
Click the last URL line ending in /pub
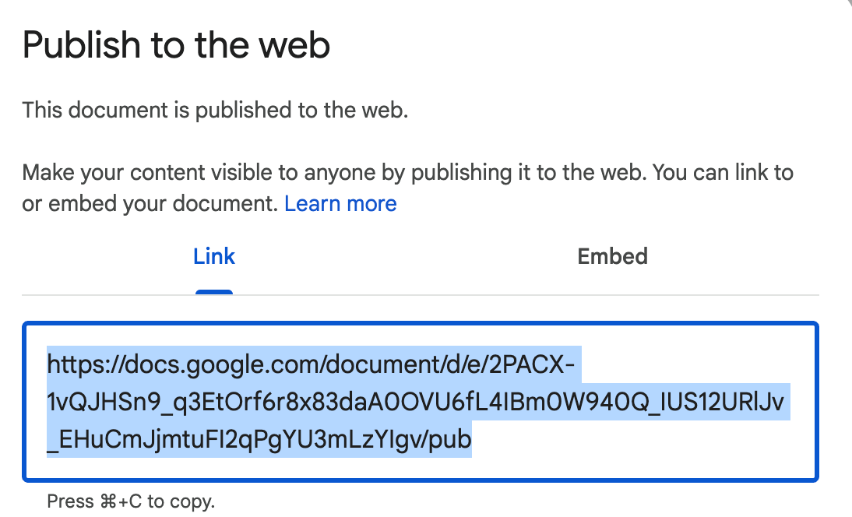click(259, 440)
